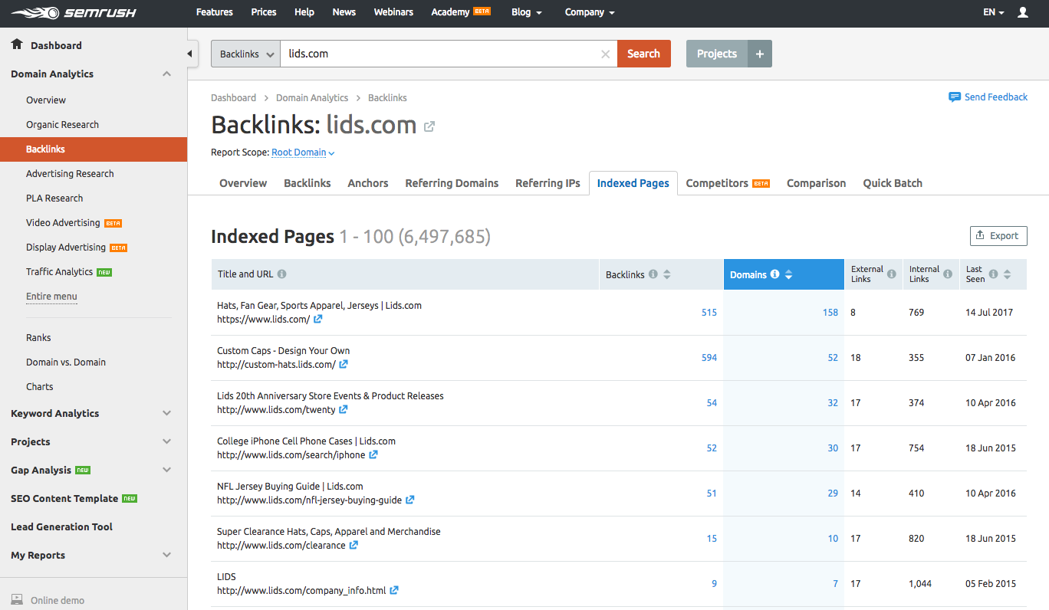
Task: Open the EN language dropdown
Action: (993, 12)
